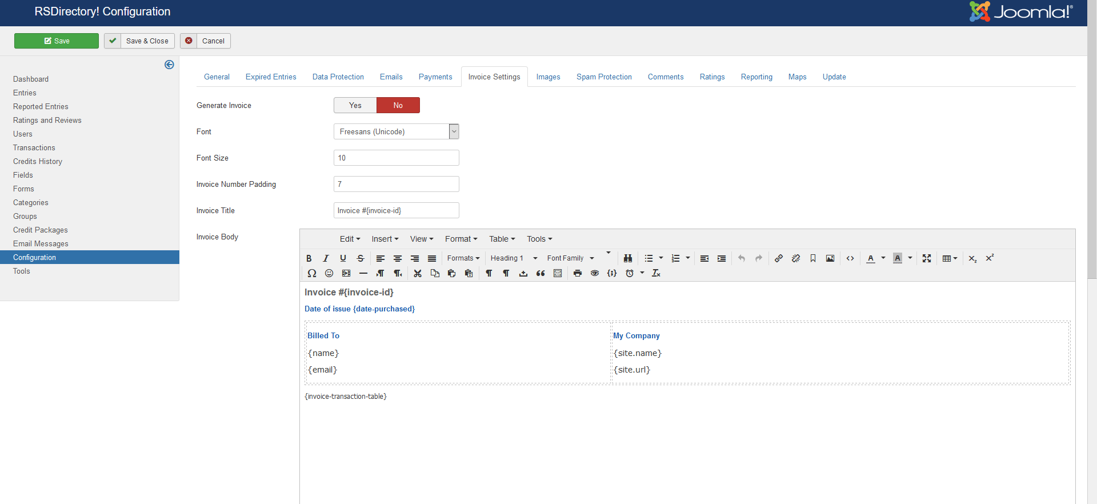Screen dimensions: 1097x504
Task: Click Save & Close button
Action: tap(139, 41)
